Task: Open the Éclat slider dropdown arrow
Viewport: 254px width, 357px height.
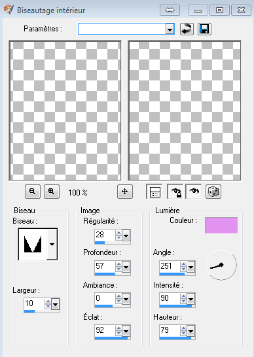Action: click(126, 331)
